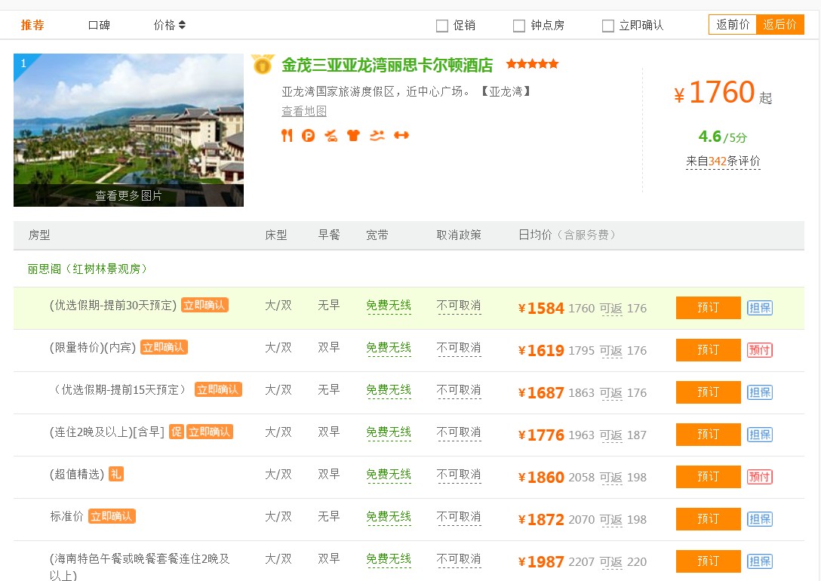Sort by 价格 using the arrow toggle
The height and width of the screenshot is (581, 821).
[170, 25]
